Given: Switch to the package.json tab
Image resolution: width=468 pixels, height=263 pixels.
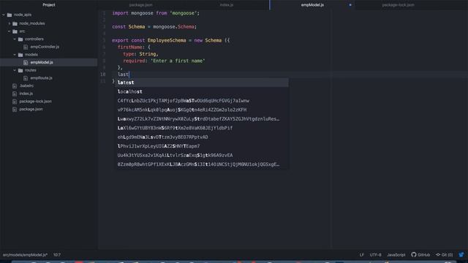Looking at the screenshot, I should (x=141, y=5).
